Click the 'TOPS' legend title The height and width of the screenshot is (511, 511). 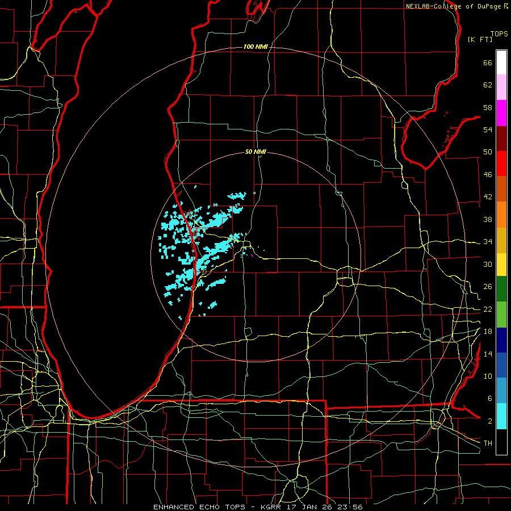499,33
